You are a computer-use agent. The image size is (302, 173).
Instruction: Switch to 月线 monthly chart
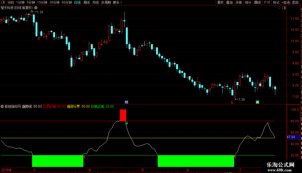95,2
